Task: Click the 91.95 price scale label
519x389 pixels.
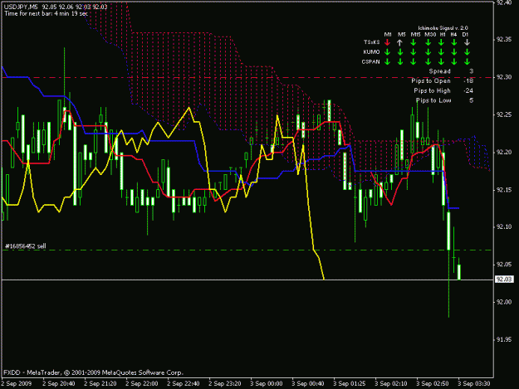Action: (504, 340)
